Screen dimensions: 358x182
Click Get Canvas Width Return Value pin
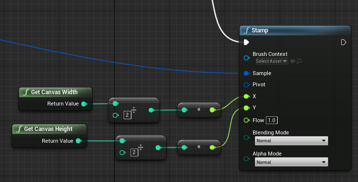pos(84,104)
